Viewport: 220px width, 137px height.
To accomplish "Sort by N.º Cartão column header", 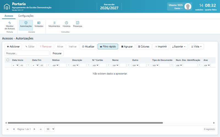I will click(x=98, y=60).
